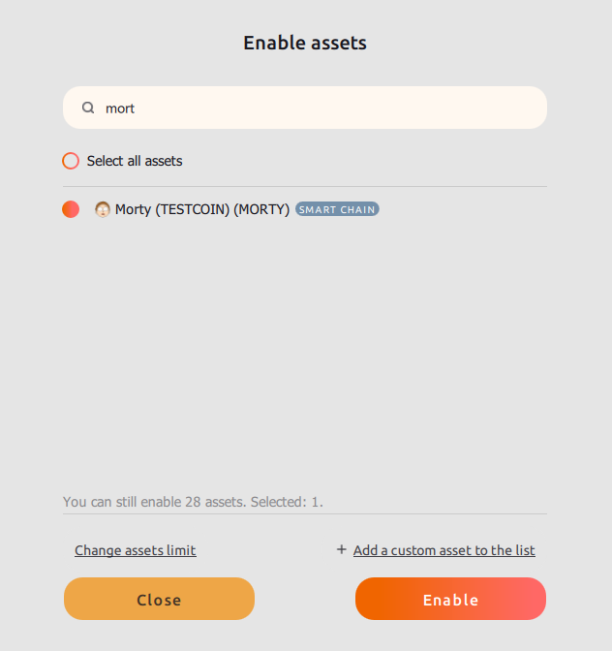This screenshot has height=651, width=612.
Task: Click the Morty (TESTCOIN) (MORTY) asset name
Action: [202, 209]
